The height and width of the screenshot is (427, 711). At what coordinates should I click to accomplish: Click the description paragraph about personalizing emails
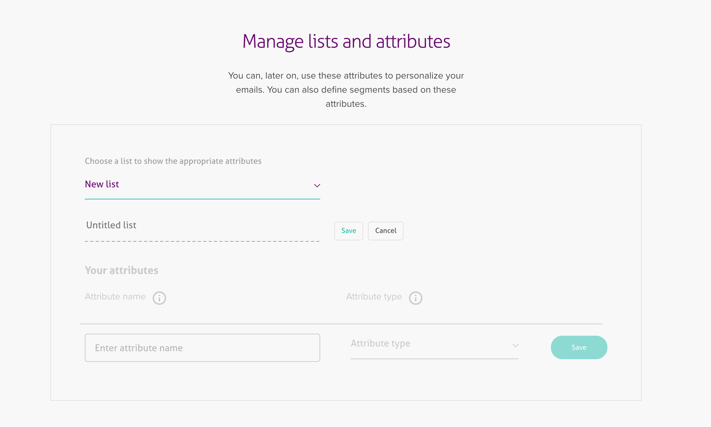tap(346, 90)
